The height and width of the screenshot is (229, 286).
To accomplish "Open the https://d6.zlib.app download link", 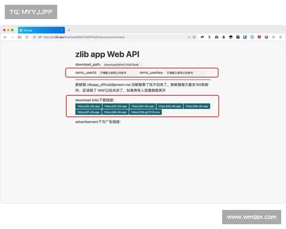I will coord(197,106).
